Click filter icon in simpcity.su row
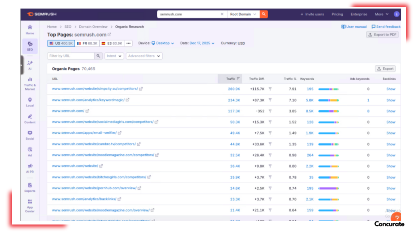This screenshot has height=232, width=413. click(270, 89)
